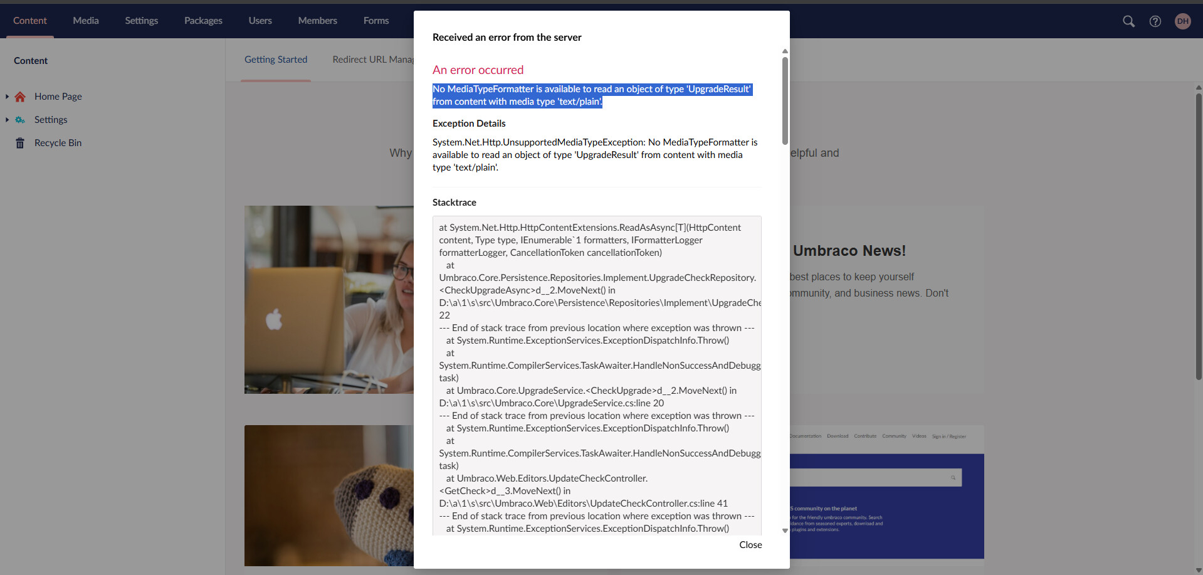Switch to the Media section

tap(86, 21)
